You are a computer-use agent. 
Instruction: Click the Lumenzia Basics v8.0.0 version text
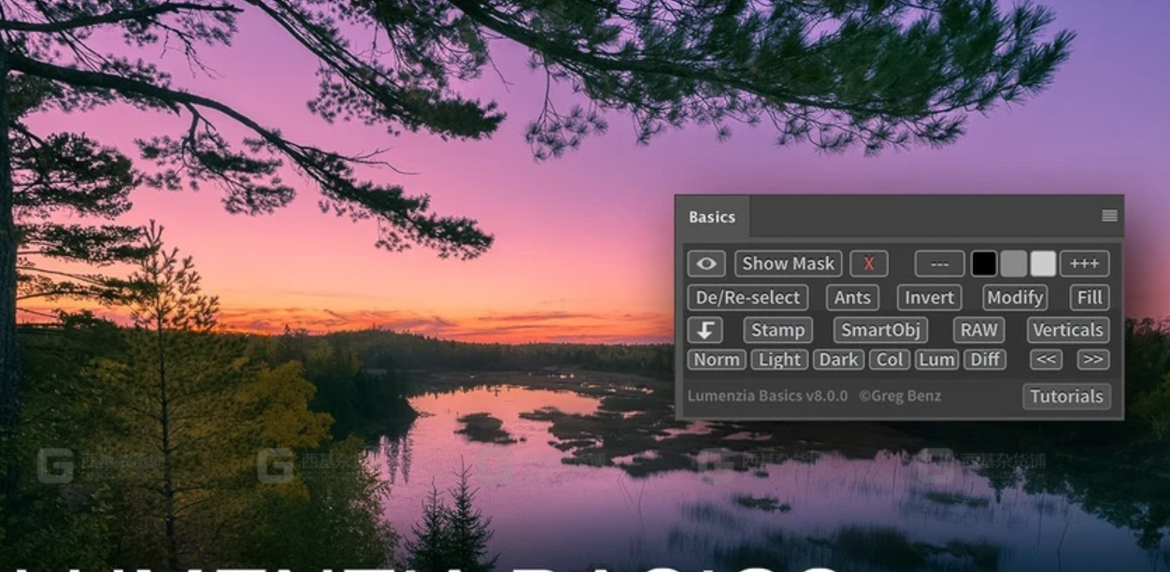click(x=768, y=396)
